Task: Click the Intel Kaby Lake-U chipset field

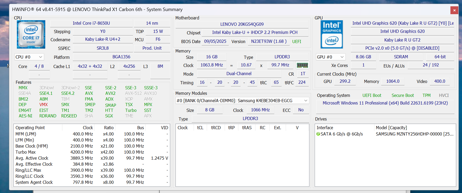Action: coord(255,32)
